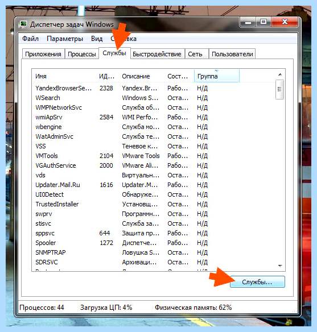The height and width of the screenshot is (332, 317).
Task: Click the scrollbar down arrow
Action: (280, 265)
